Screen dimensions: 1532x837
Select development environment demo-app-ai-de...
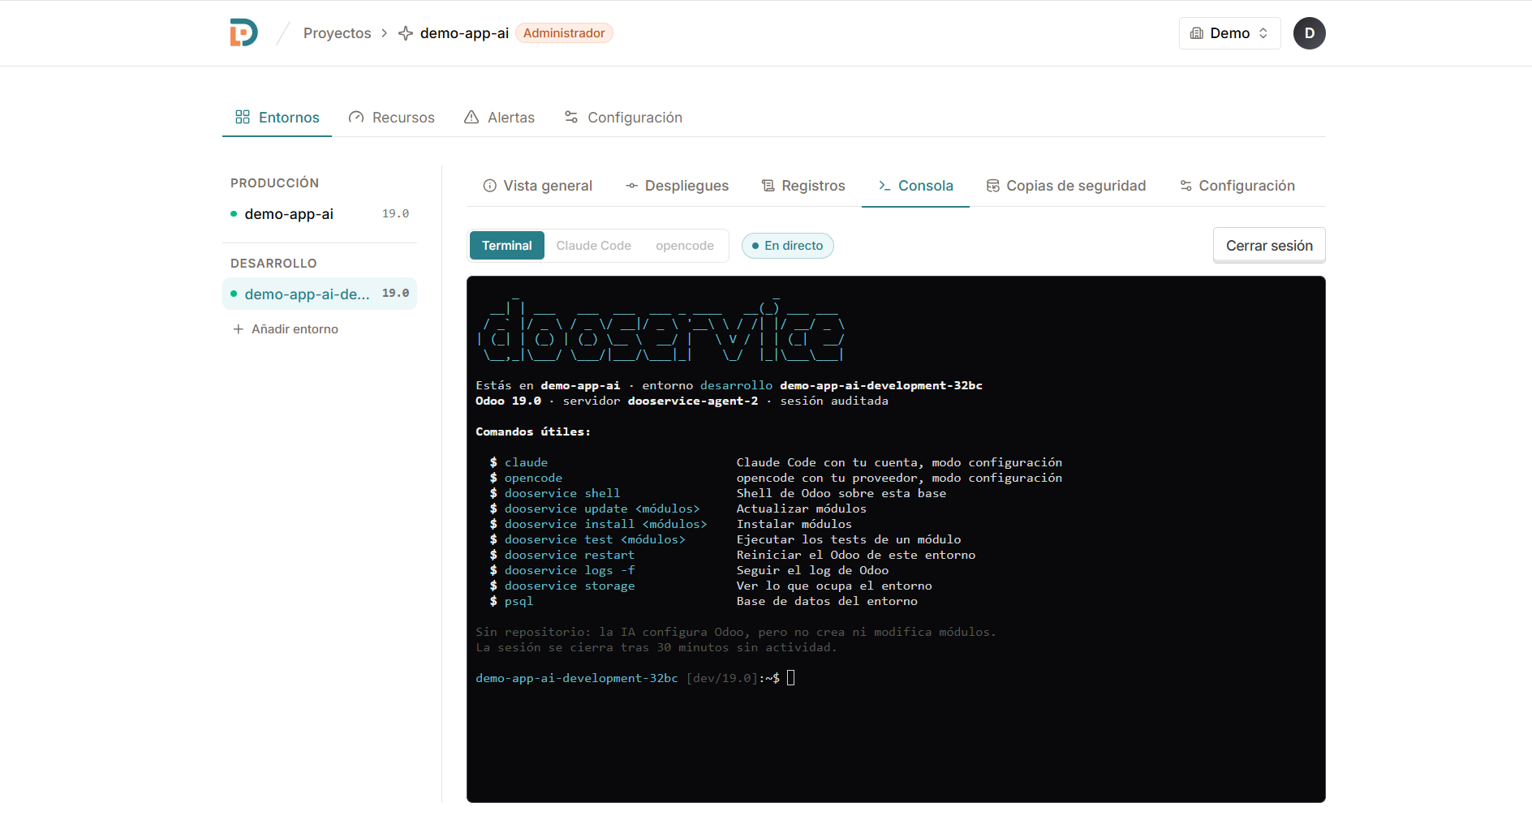click(320, 294)
